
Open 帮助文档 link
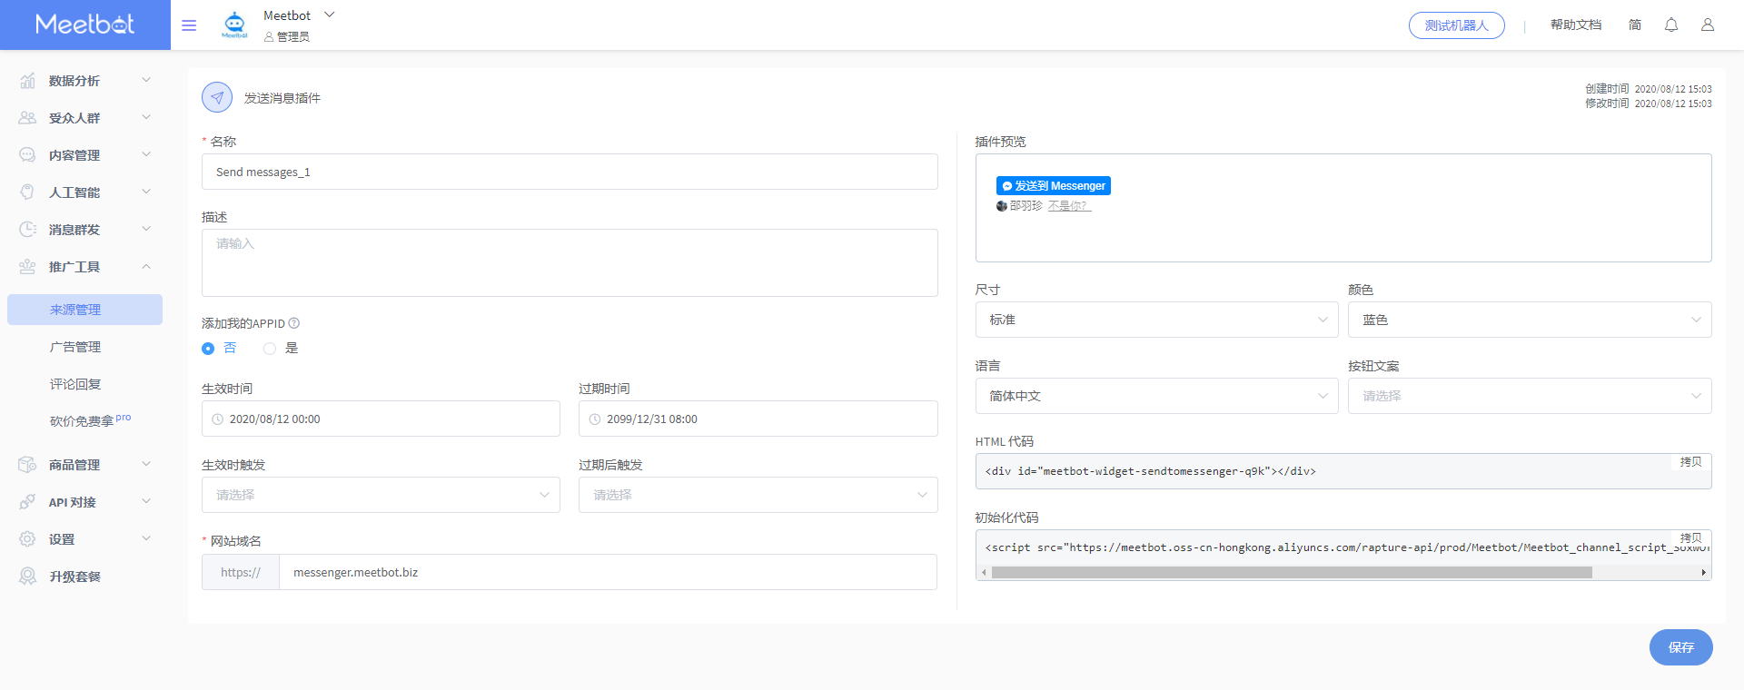pos(1576,25)
